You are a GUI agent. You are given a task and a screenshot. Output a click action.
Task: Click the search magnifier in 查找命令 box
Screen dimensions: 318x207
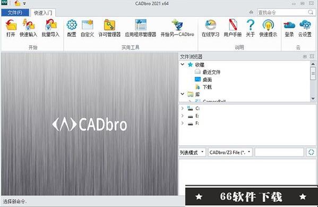click(x=311, y=12)
